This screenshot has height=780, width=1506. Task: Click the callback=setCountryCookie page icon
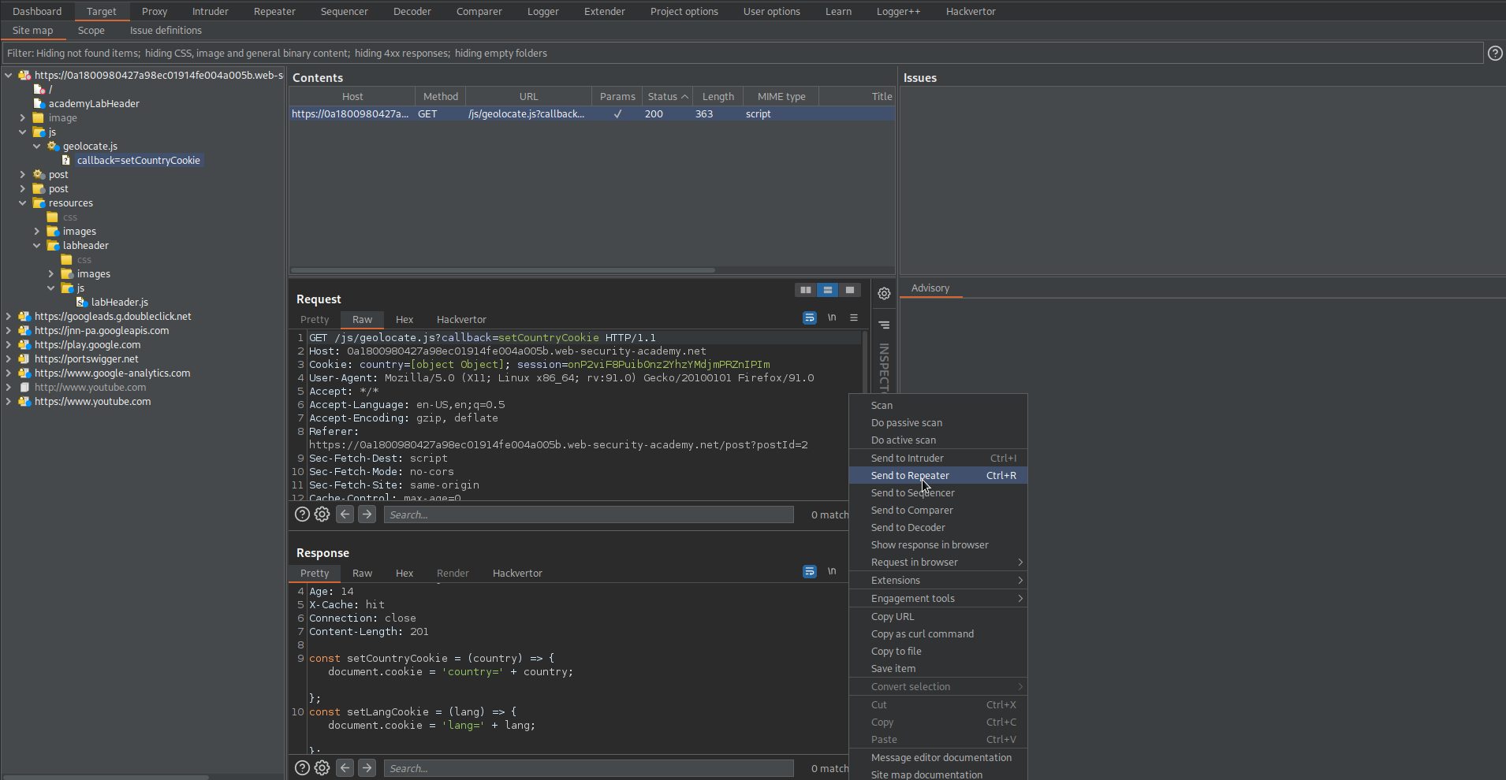click(66, 160)
